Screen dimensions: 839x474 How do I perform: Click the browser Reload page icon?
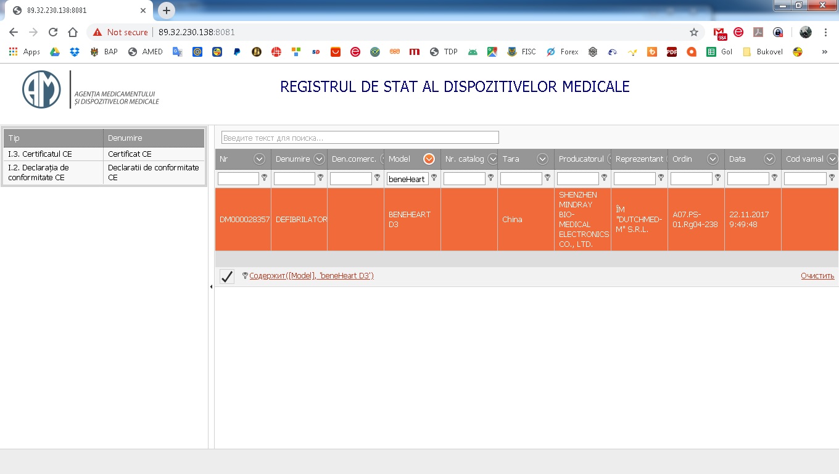(53, 32)
